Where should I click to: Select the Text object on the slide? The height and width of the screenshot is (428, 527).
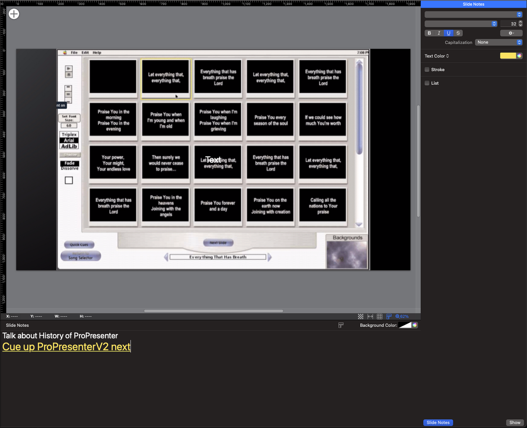pos(213,160)
